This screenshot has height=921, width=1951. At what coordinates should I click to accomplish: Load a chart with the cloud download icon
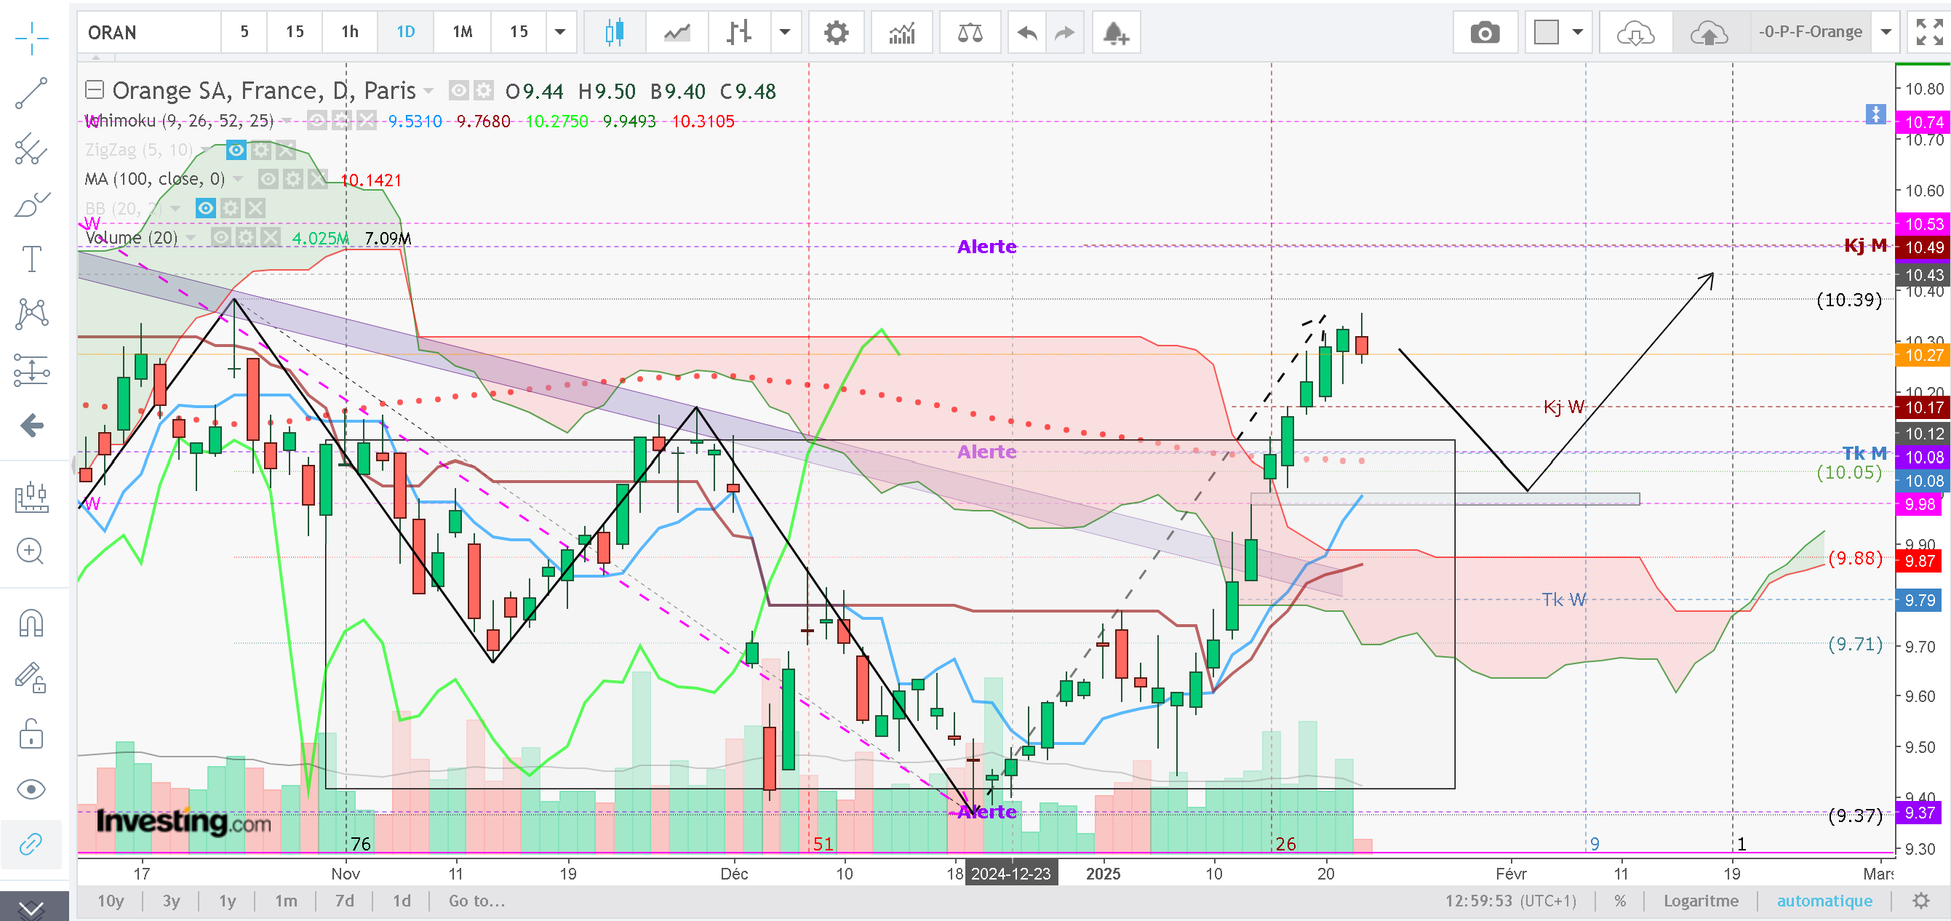(1635, 32)
